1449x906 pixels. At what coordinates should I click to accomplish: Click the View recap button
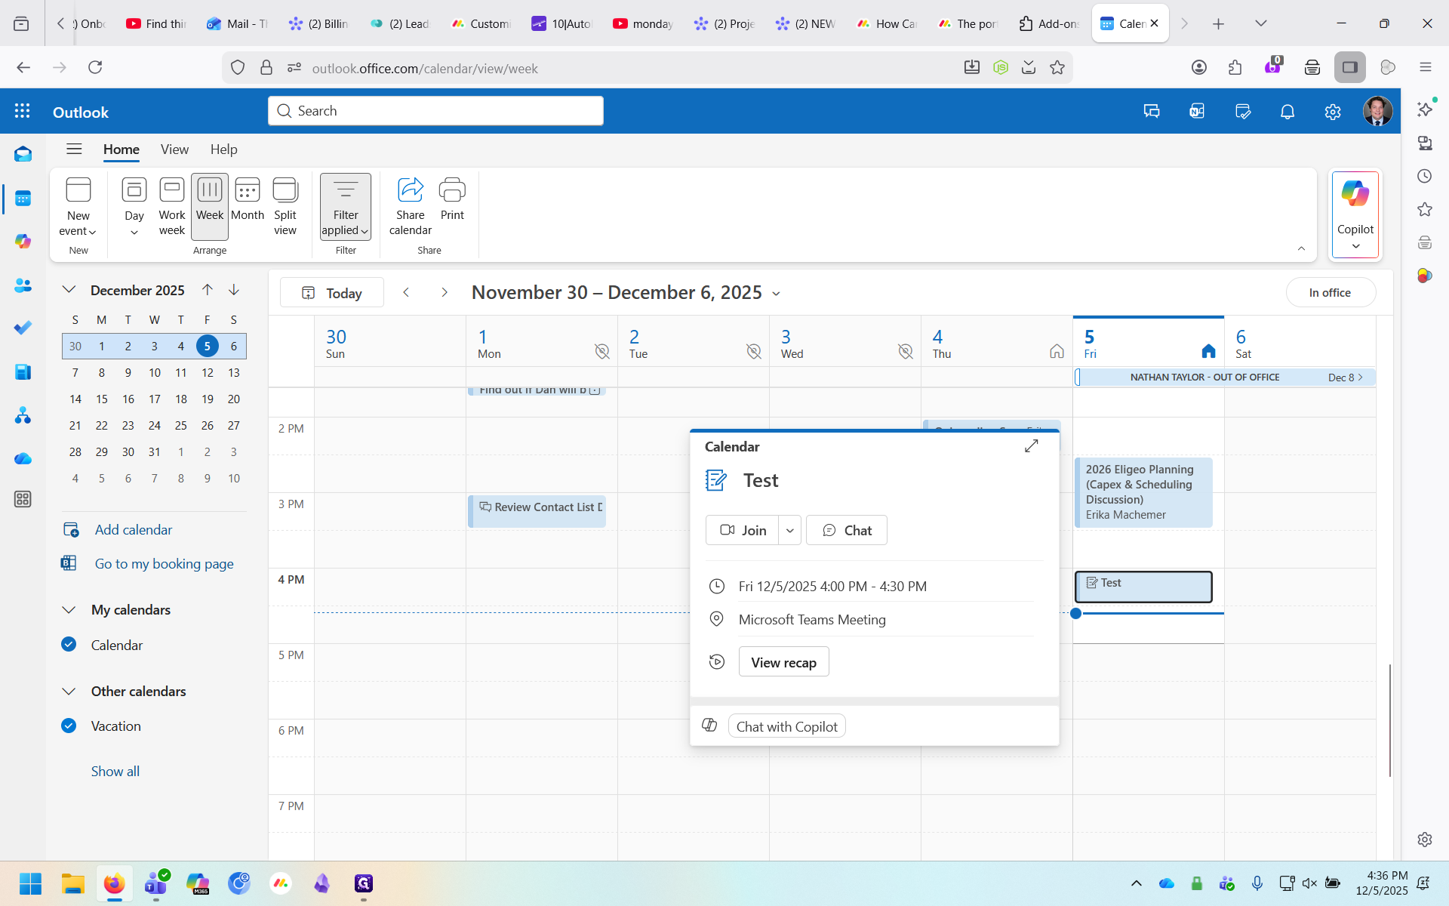pyautogui.click(x=783, y=662)
